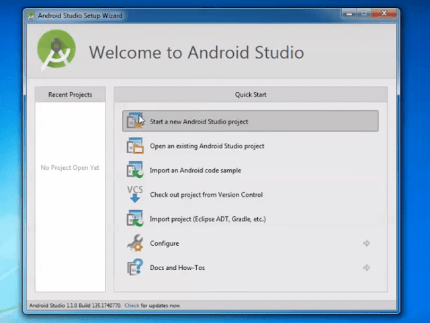Click the Welcome to Android Studio heading
Viewport: 430px width, 323px height.
click(x=196, y=52)
